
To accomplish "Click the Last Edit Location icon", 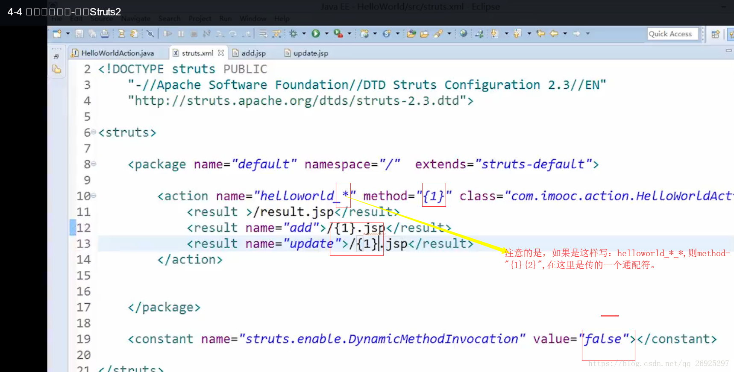I will [541, 33].
